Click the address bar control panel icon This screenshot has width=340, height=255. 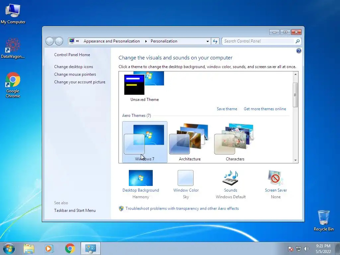tap(72, 41)
